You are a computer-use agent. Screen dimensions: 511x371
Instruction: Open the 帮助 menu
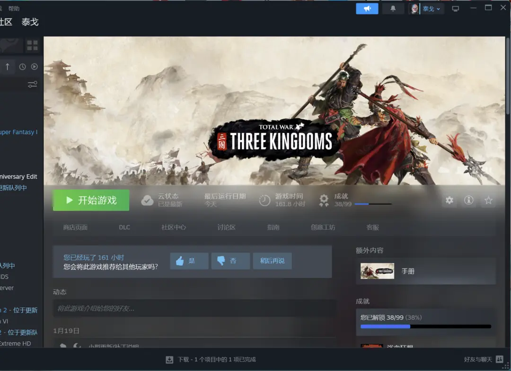pyautogui.click(x=14, y=8)
